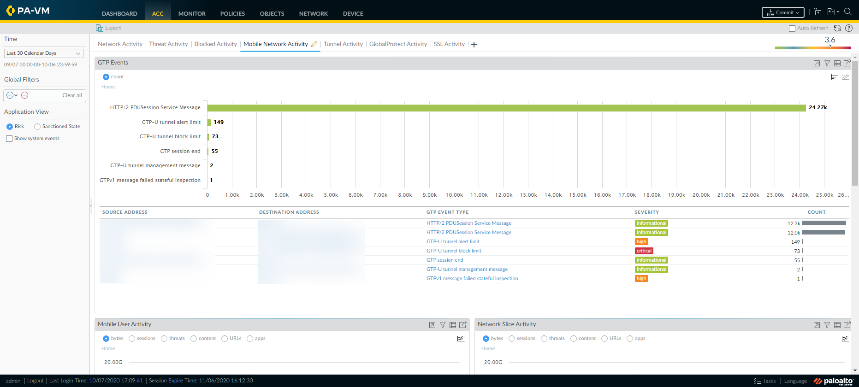The height and width of the screenshot is (387, 859).
Task: Click the config lock icon in top bar
Action: (818, 12)
